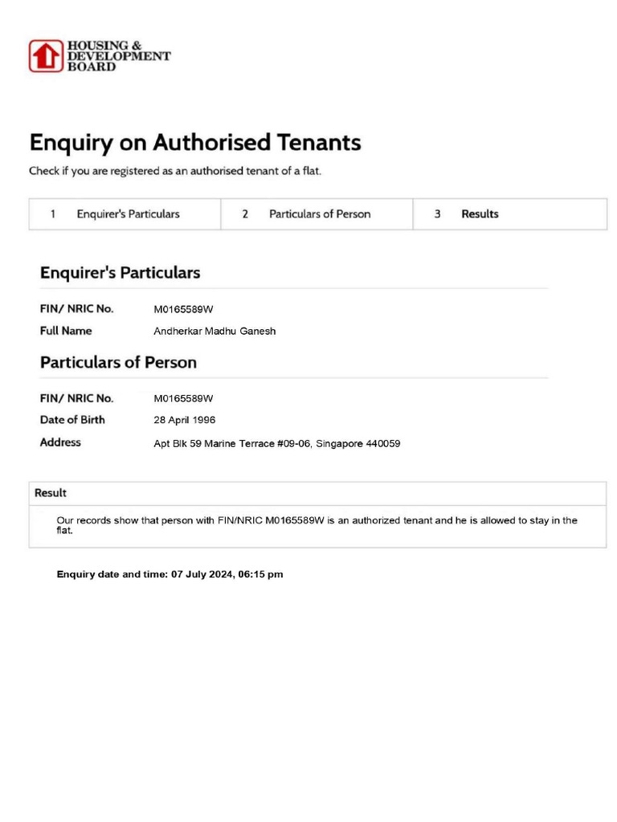This screenshot has width=617, height=822.
Task: Click the "Date of Birth" field label
Action: [72, 420]
